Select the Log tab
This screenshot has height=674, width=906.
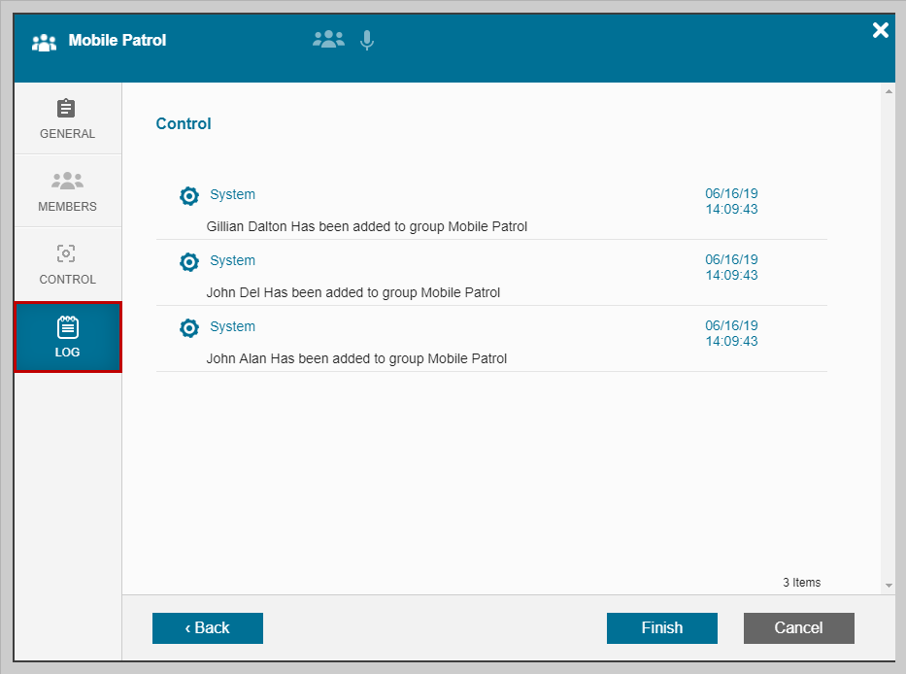pos(68,337)
